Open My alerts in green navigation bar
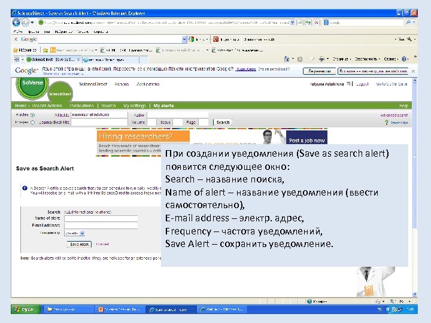 (x=163, y=105)
